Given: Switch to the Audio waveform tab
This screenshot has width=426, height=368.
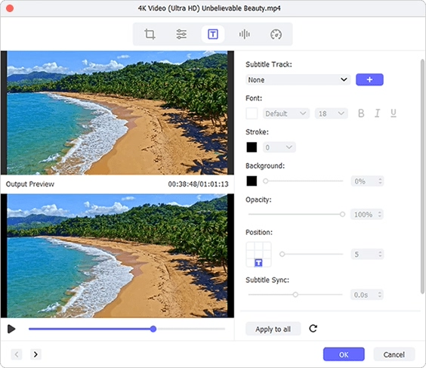Looking at the screenshot, I should (244, 34).
